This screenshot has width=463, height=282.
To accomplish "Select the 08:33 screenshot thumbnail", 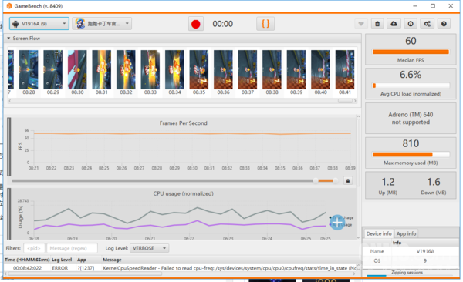I will (x=150, y=69).
